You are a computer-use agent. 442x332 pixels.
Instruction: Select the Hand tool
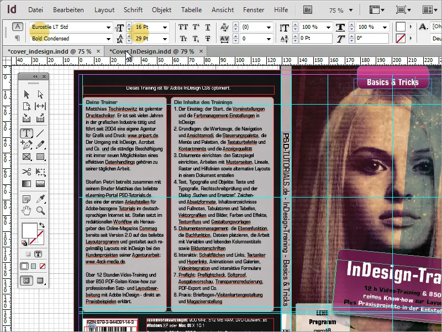[x=27, y=210]
